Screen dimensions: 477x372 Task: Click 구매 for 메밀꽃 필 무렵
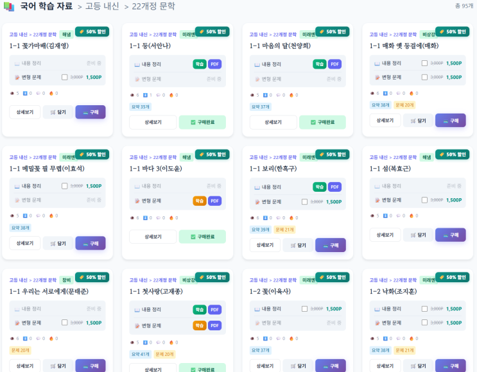tap(91, 244)
